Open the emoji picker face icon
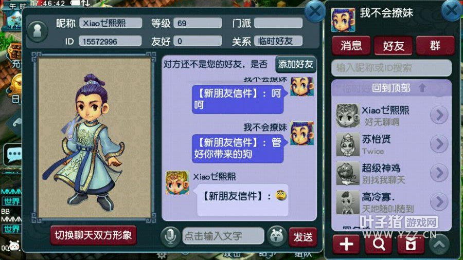Screen dimensions: 463x260 pyautogui.click(x=276, y=236)
